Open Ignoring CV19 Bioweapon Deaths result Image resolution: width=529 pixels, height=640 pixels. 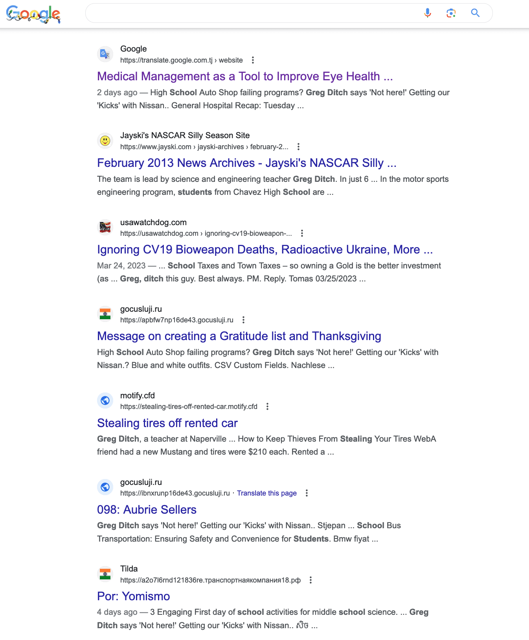(x=265, y=250)
